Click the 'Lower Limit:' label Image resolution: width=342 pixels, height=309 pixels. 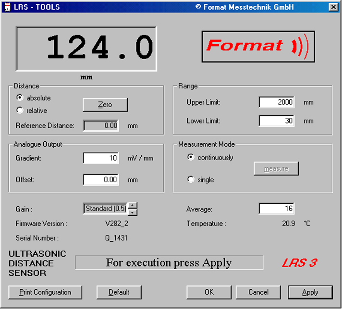click(x=203, y=121)
